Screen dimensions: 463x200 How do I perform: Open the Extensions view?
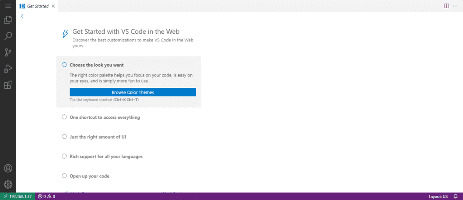[8, 85]
